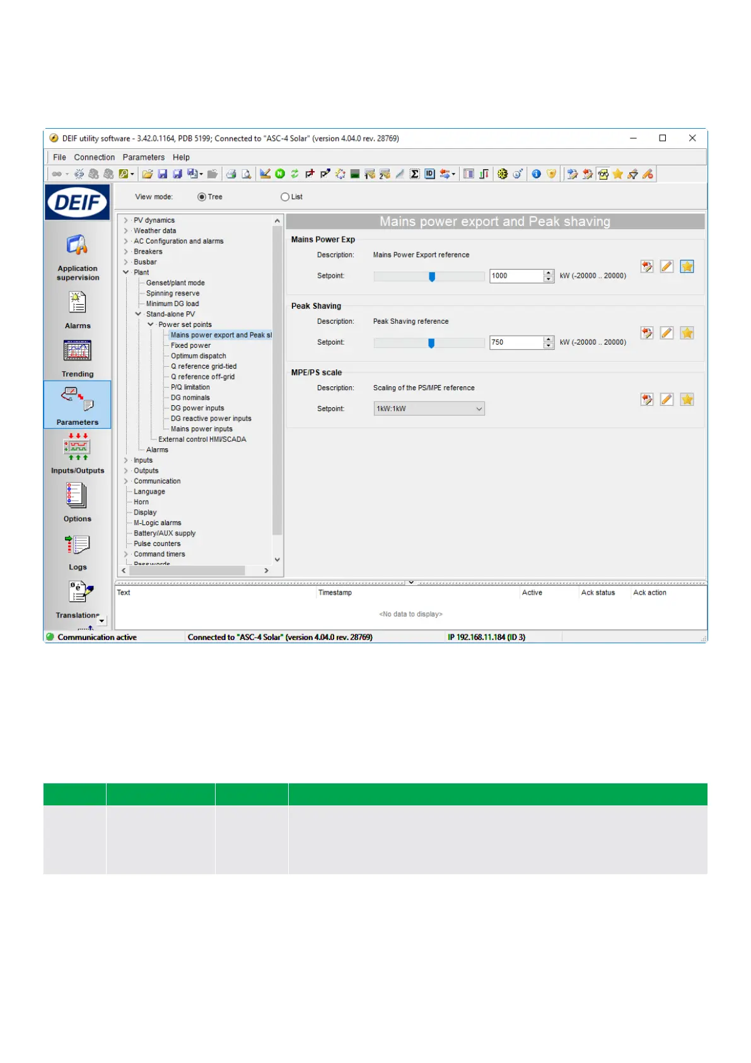This screenshot has height=1063, width=751.
Task: Expand the PV dynamics tree node
Action: pyautogui.click(x=125, y=220)
